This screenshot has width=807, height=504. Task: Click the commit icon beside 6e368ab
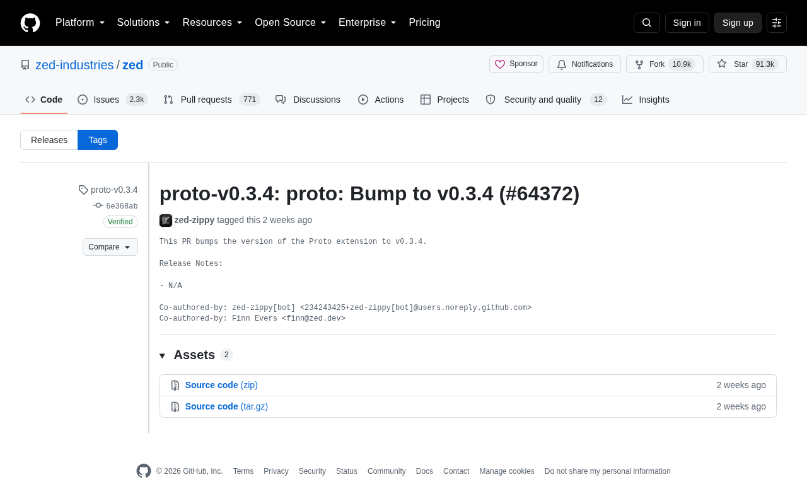(98, 205)
